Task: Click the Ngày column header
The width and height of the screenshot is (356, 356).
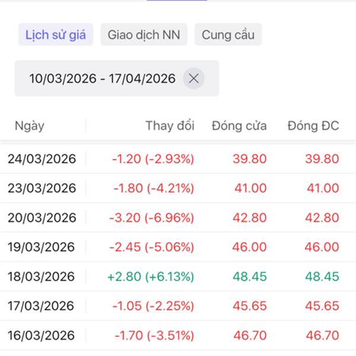Action: pyautogui.click(x=30, y=126)
